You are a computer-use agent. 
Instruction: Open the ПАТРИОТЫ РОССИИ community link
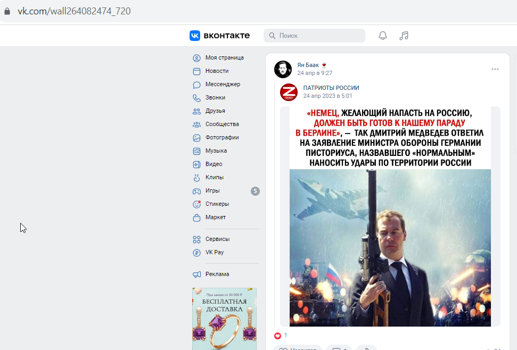(331, 88)
